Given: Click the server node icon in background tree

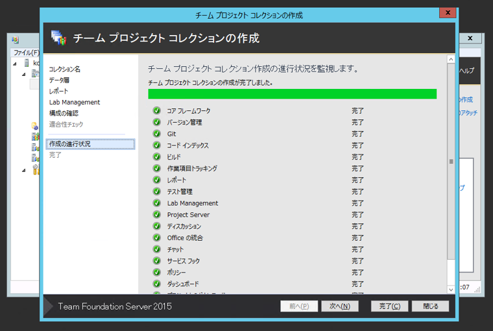Looking at the screenshot, I should (27, 63).
